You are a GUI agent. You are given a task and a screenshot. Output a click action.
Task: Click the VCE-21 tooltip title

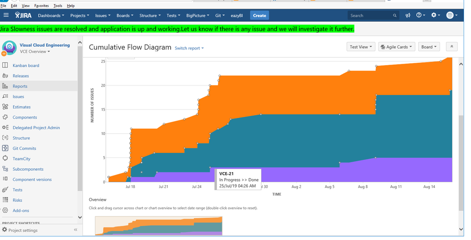coord(226,174)
